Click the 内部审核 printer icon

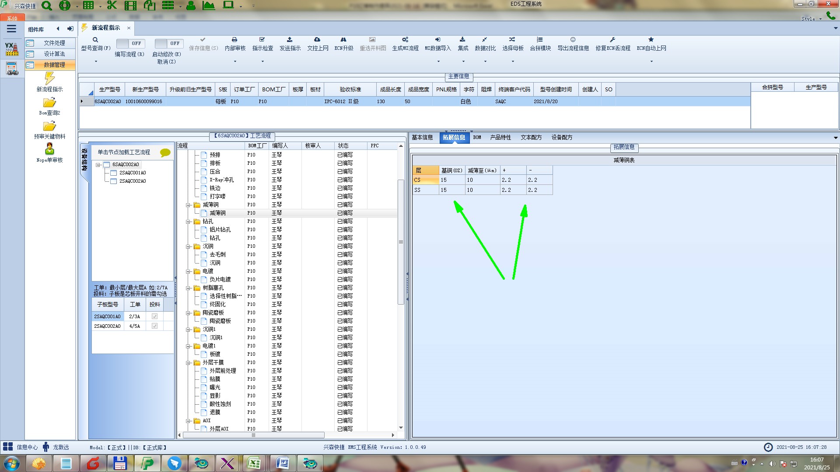click(x=234, y=40)
